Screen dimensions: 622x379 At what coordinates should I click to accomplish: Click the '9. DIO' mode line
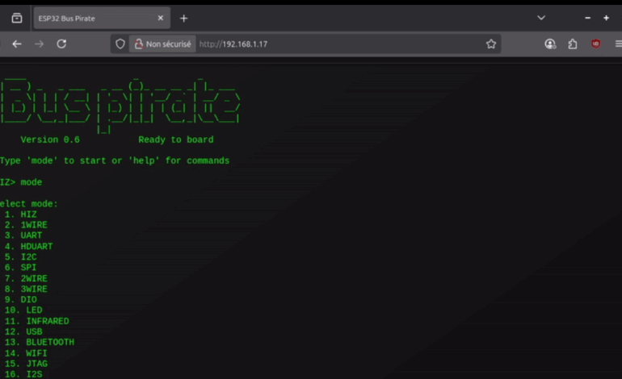click(x=21, y=300)
